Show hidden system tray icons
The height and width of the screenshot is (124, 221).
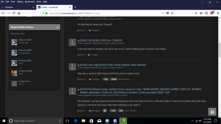click(192, 121)
